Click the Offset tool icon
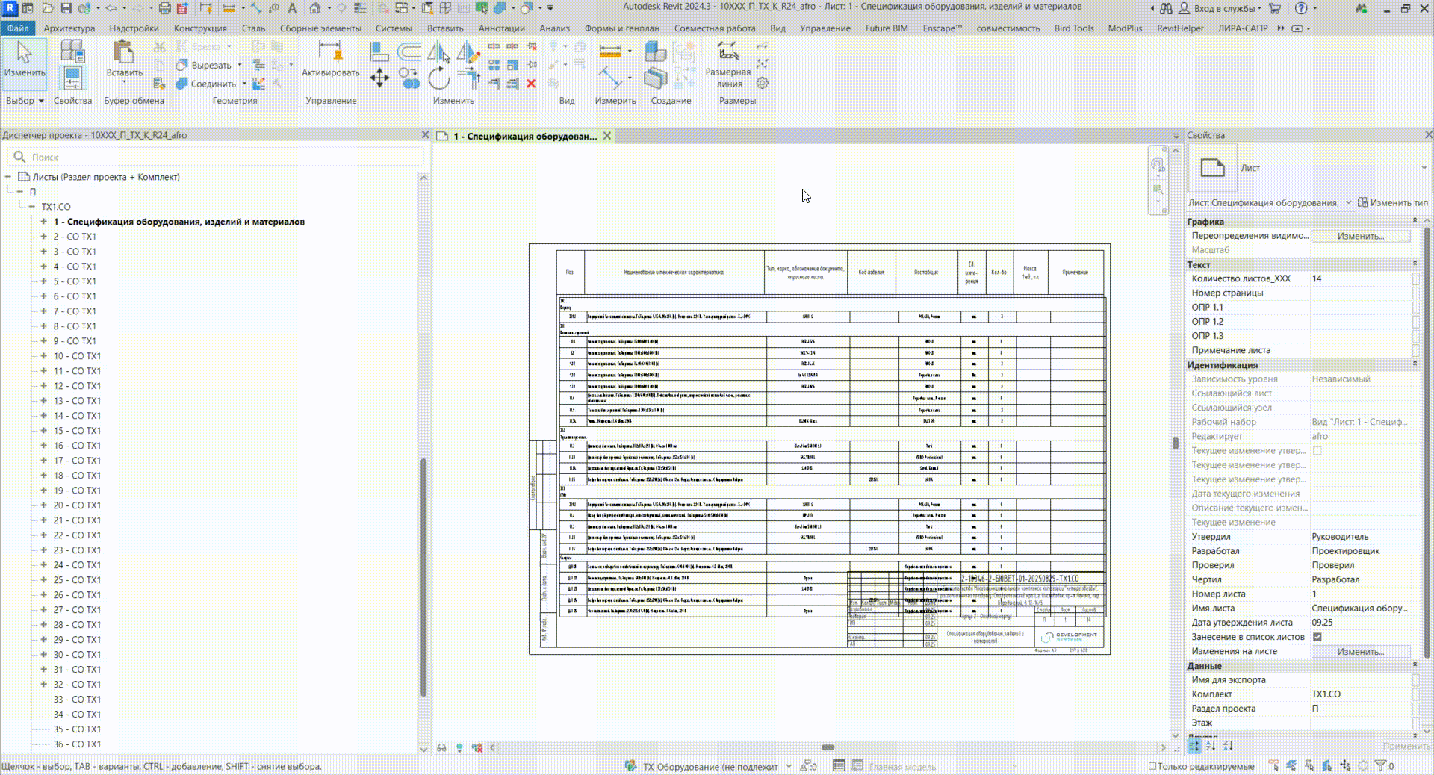This screenshot has height=775, width=1434. click(409, 52)
